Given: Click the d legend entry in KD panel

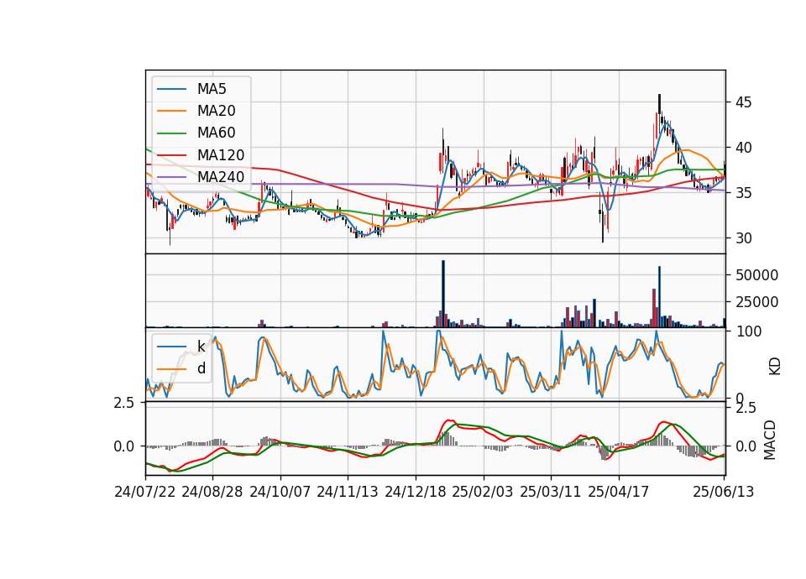Looking at the screenshot, I should tap(181, 368).
